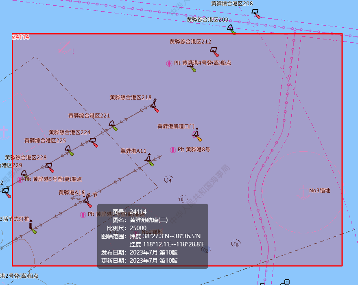Select the No3锚地 text label
358x285 pixels.
[320, 191]
